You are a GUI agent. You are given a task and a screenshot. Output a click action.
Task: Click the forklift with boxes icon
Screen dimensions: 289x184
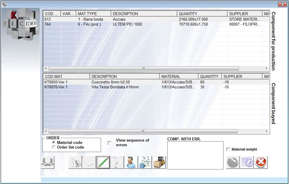click(159, 162)
